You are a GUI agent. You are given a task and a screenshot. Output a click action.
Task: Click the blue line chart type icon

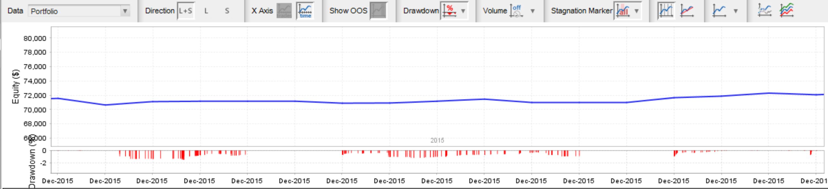[x=719, y=10]
